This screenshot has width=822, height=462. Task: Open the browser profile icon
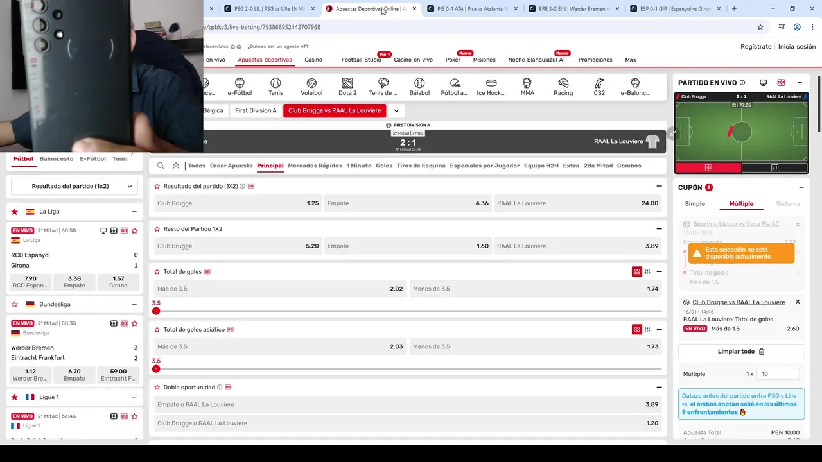797,27
